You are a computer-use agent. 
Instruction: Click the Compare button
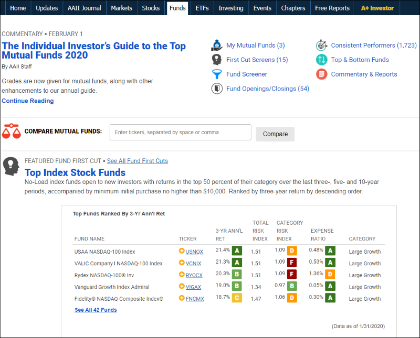(x=275, y=134)
